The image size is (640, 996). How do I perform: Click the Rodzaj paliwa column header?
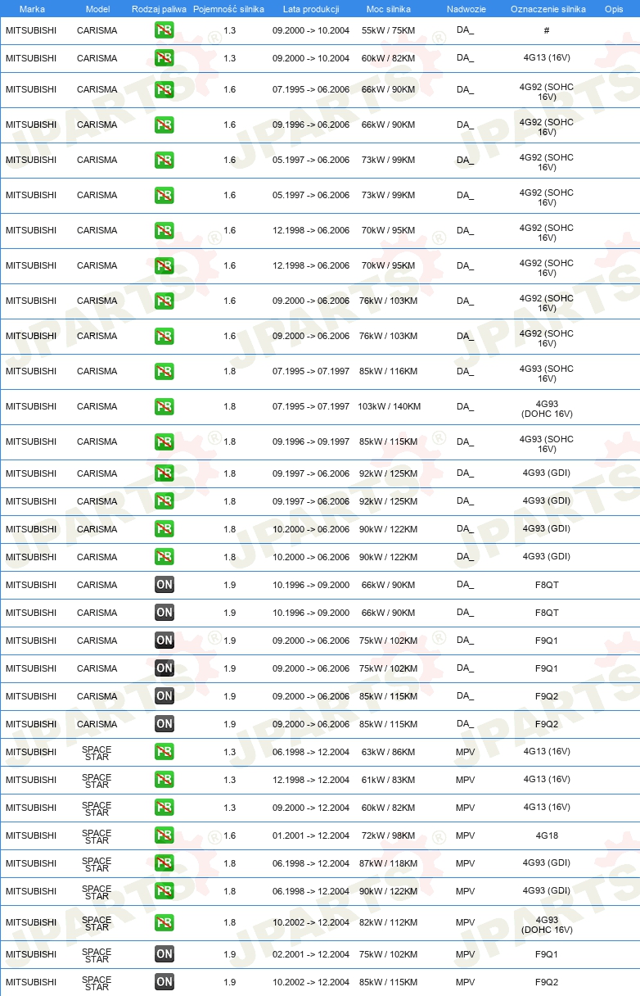tap(159, 10)
